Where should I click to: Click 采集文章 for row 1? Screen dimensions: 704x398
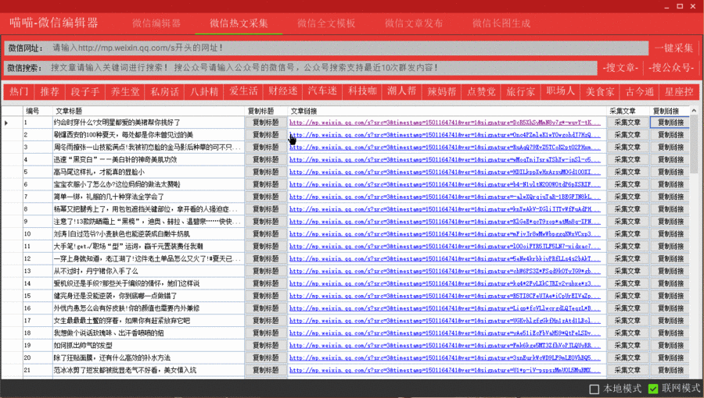[627, 123]
